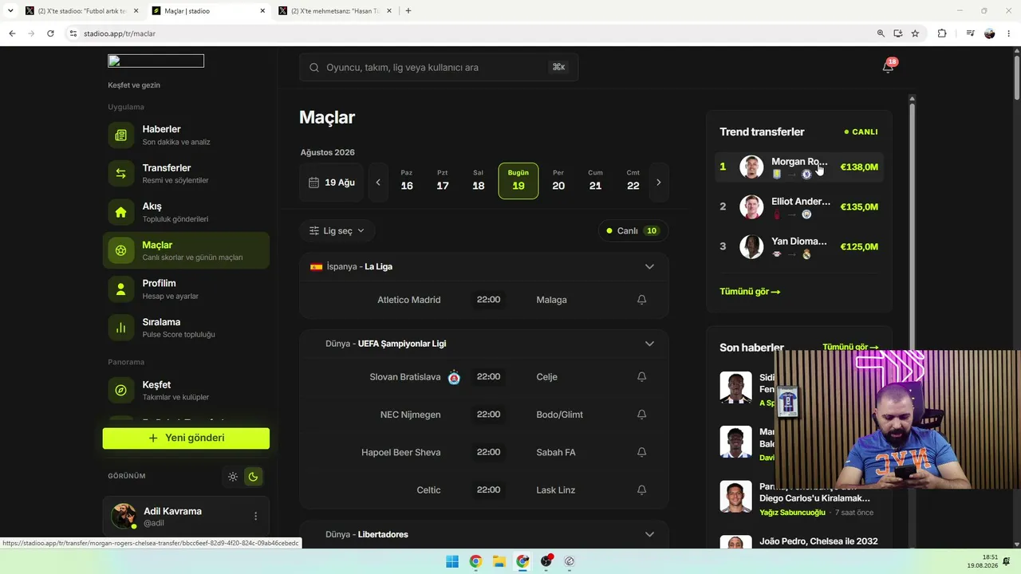Switch to dark theme with moon icon
The width and height of the screenshot is (1021, 574).
tap(253, 477)
